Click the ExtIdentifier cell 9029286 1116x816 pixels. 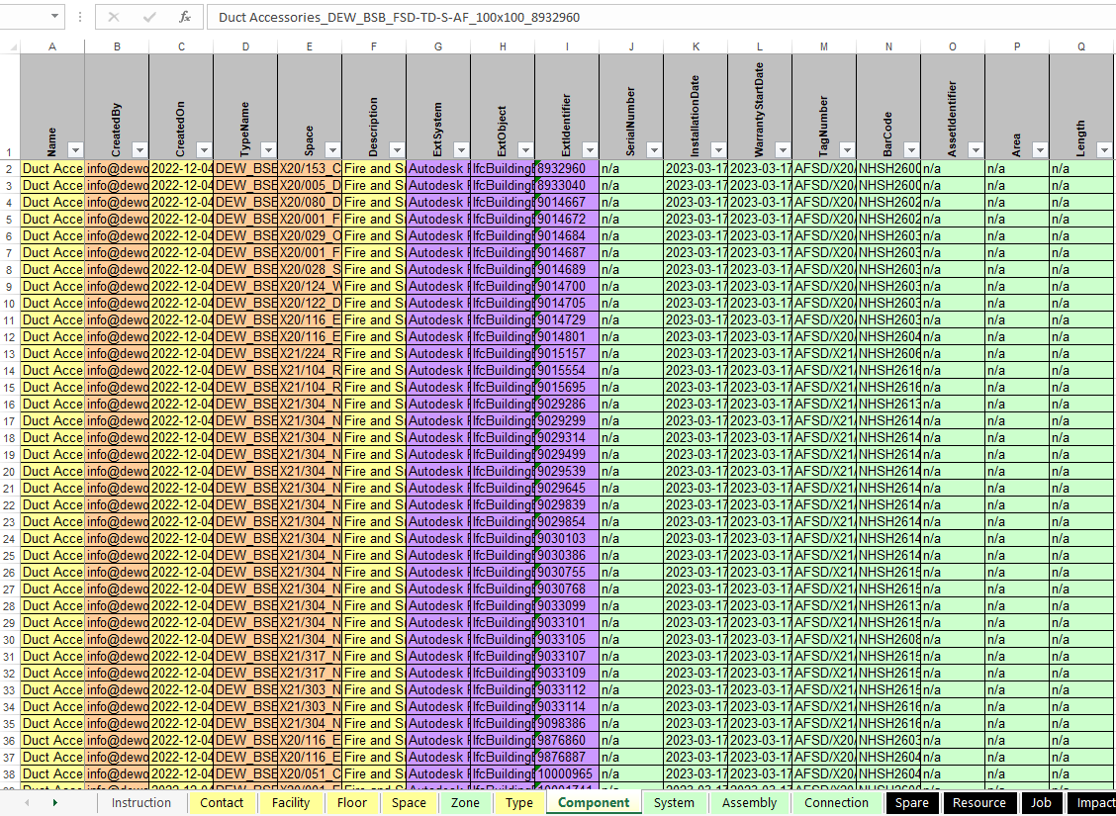pyautogui.click(x=567, y=405)
